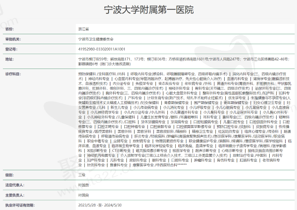The width and height of the screenshot is (297, 210).
Task: Select the province value 浙江省
Action: pos(84,29)
